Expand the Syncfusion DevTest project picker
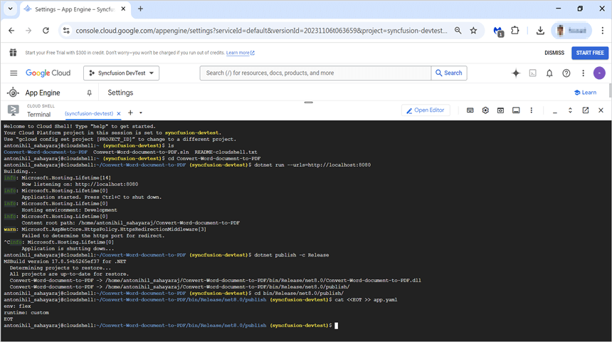Image resolution: width=612 pixels, height=342 pixels. (x=122, y=73)
